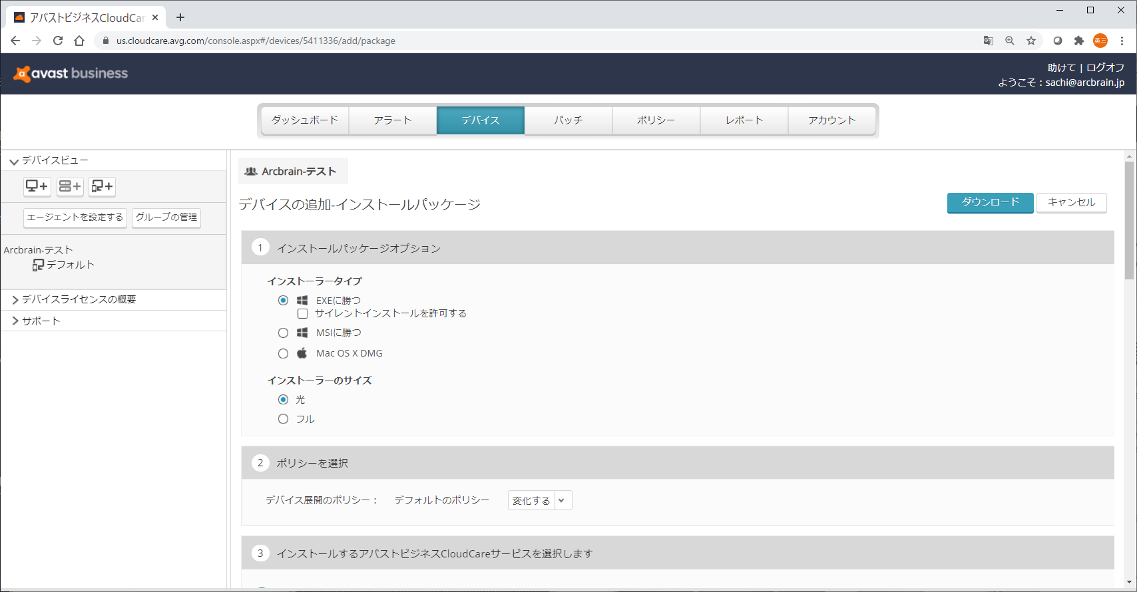Viewport: 1137px width, 592px height.
Task: Click エージェントを設定する button
Action: pos(75,218)
